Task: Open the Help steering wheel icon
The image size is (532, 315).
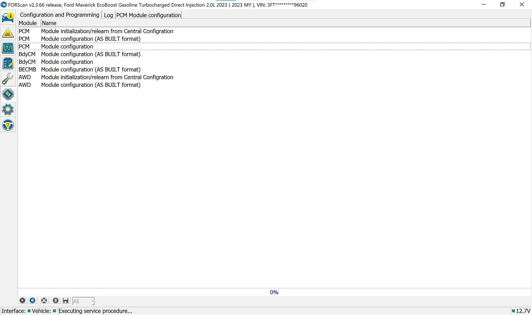Action: [x=8, y=125]
